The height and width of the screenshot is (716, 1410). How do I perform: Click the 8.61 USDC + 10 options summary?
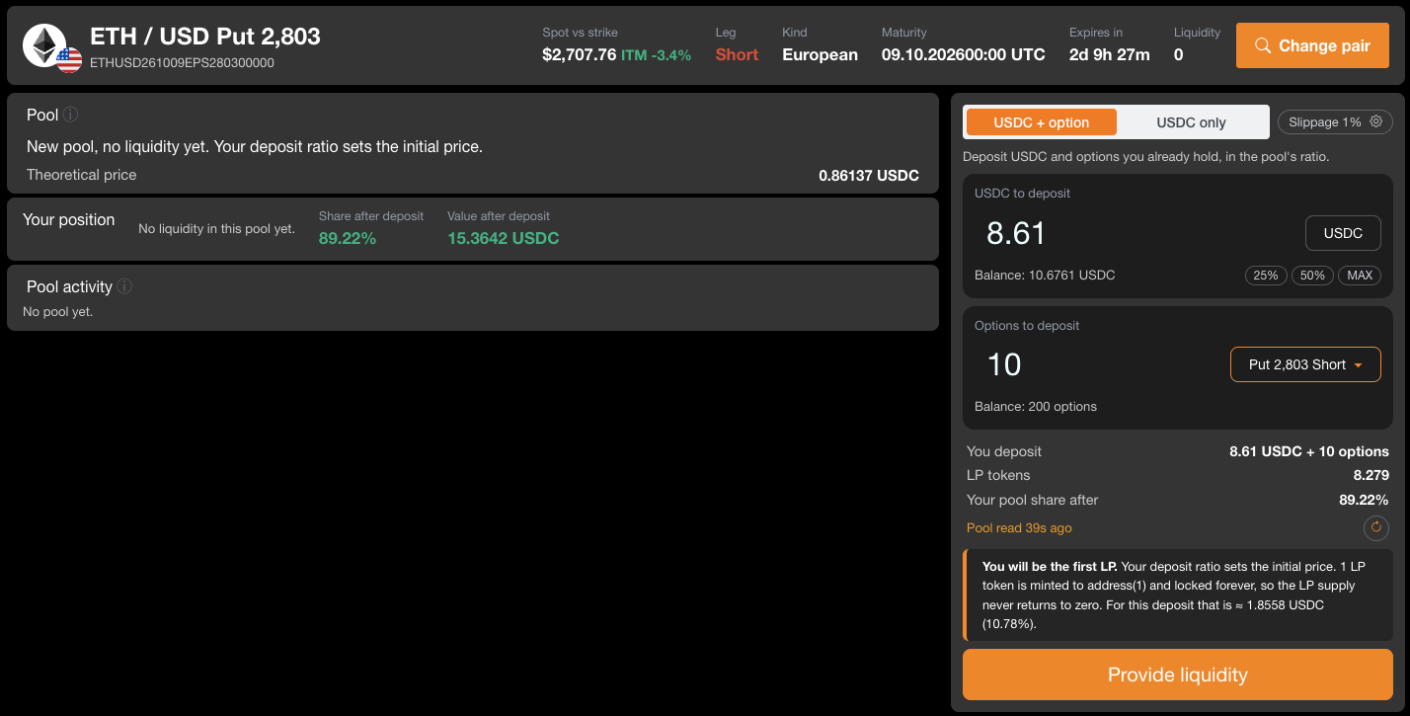(1309, 451)
